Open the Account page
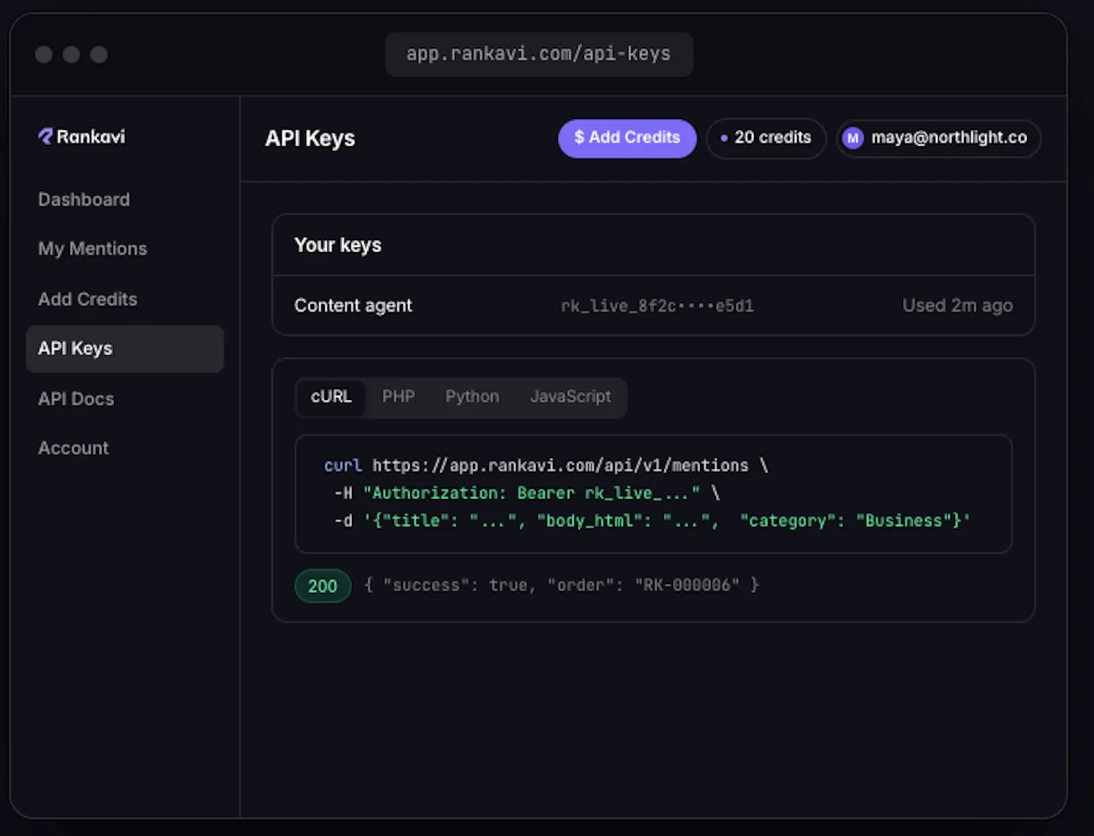The width and height of the screenshot is (1094, 836). pyautogui.click(x=73, y=448)
